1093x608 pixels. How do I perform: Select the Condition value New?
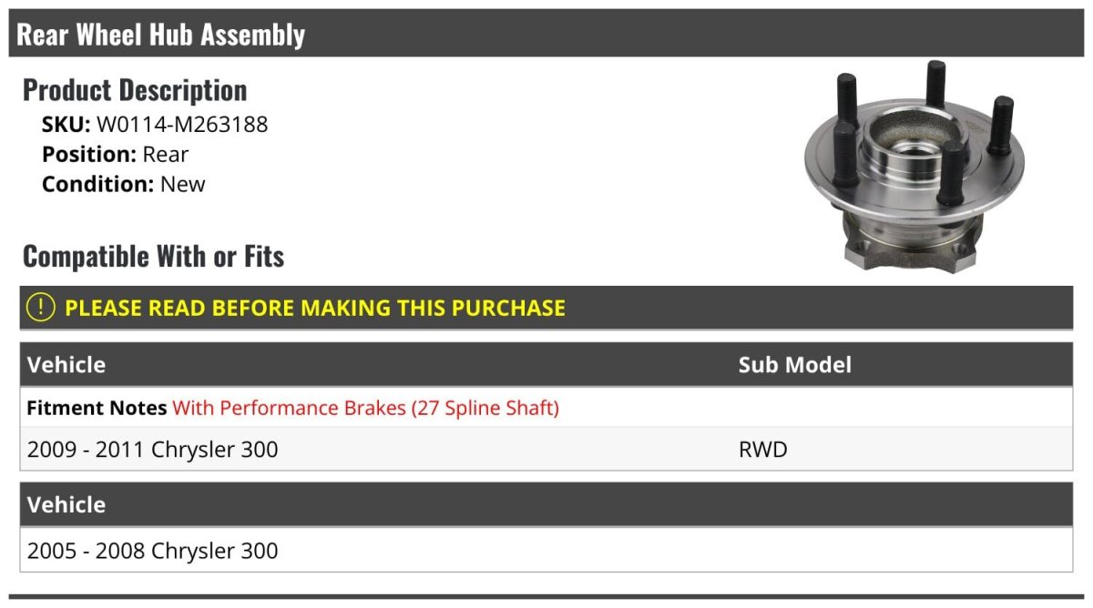click(182, 184)
